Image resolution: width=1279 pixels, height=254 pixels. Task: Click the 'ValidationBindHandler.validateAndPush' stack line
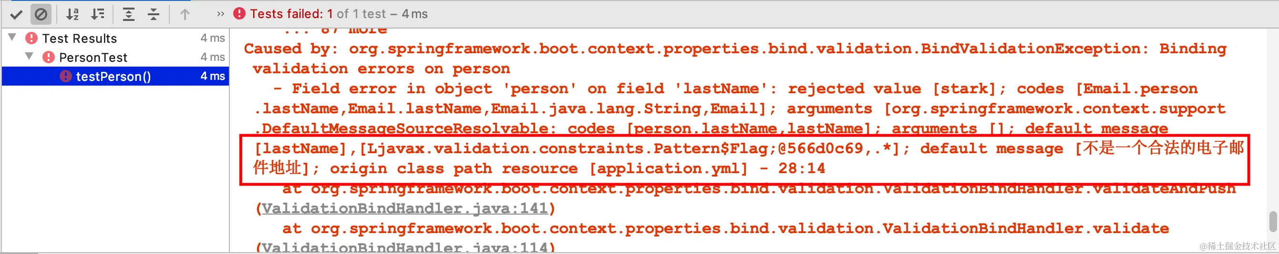759,190
